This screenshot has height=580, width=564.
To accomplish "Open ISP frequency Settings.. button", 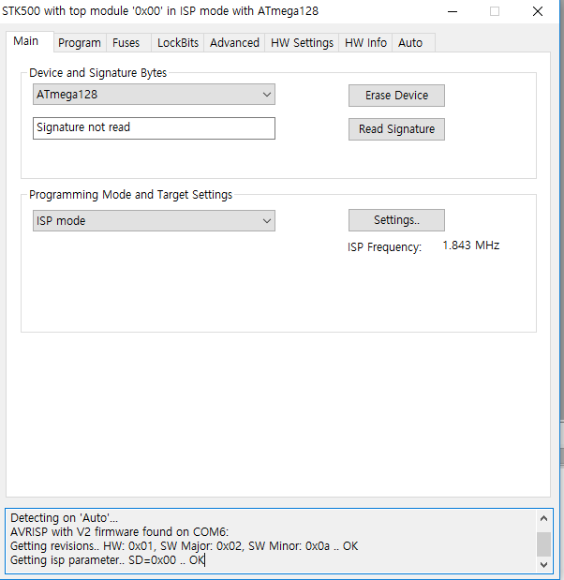I will point(396,220).
